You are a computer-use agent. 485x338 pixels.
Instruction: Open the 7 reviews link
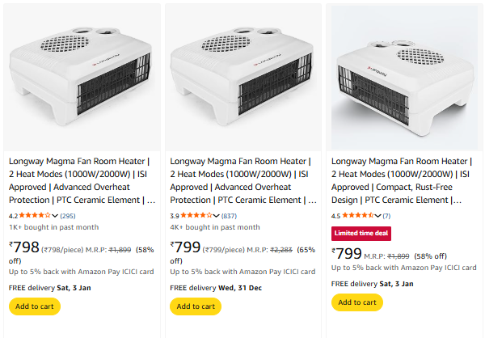point(386,216)
